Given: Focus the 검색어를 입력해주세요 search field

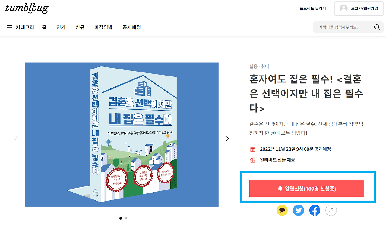Looking at the screenshot, I should point(344,27).
